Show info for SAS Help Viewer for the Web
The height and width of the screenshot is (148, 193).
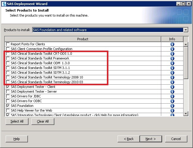click(172, 110)
